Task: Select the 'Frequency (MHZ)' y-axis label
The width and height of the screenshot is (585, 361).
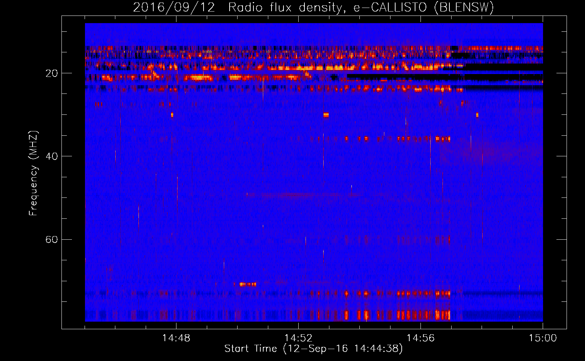Action: pyautogui.click(x=33, y=173)
